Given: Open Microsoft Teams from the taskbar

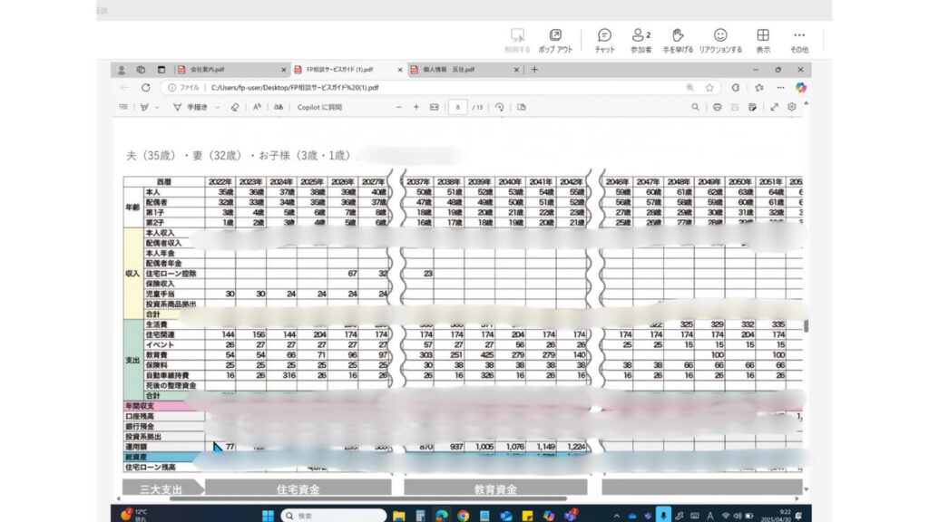Looking at the screenshot, I should pos(571,516).
